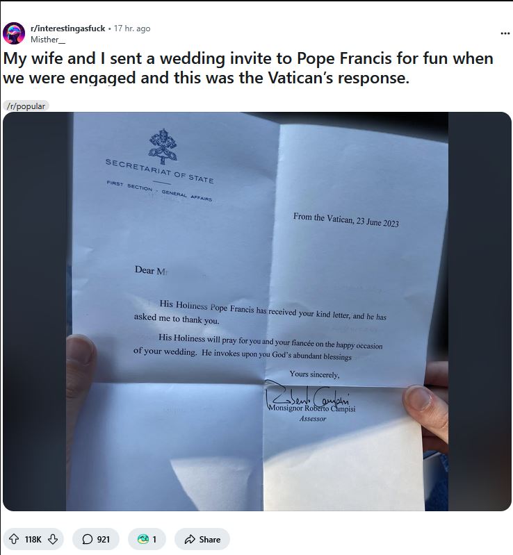Open the Vatican letter photo
Screen dimensions: 513x555
point(257,313)
